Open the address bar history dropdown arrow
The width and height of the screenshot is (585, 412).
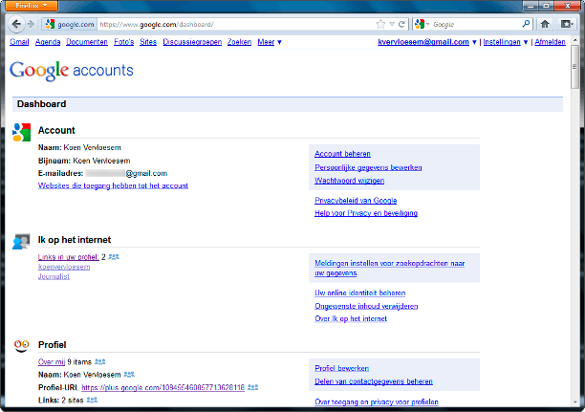(392, 24)
